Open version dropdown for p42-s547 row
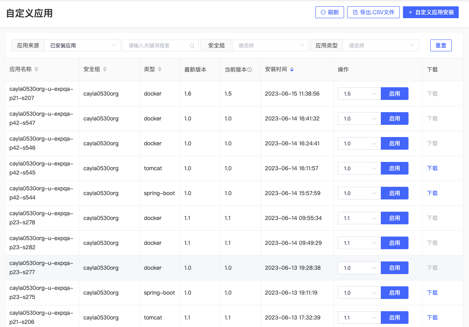469x327 pixels. [359, 118]
